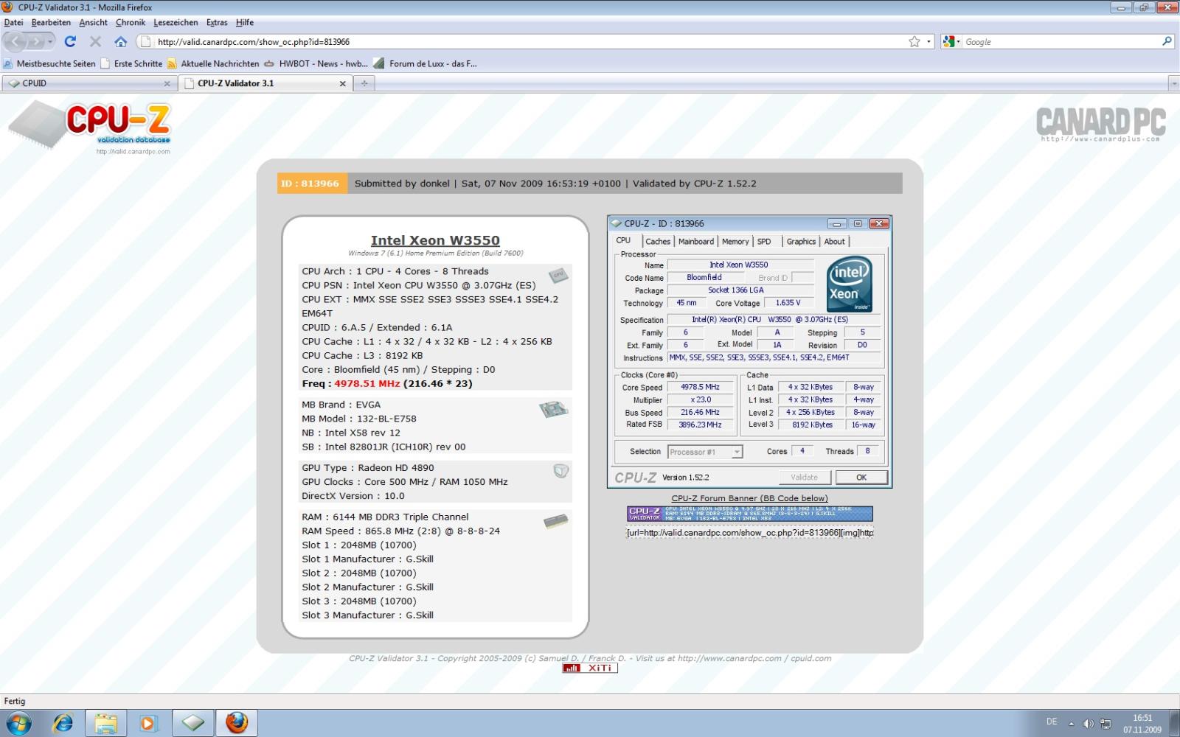
Task: Open the Ansicht menu
Action: 94,23
